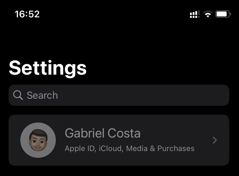This screenshot has height=176, width=239.
Task: Tap the ampersand in the account subtitle
Action: [x=152, y=148]
